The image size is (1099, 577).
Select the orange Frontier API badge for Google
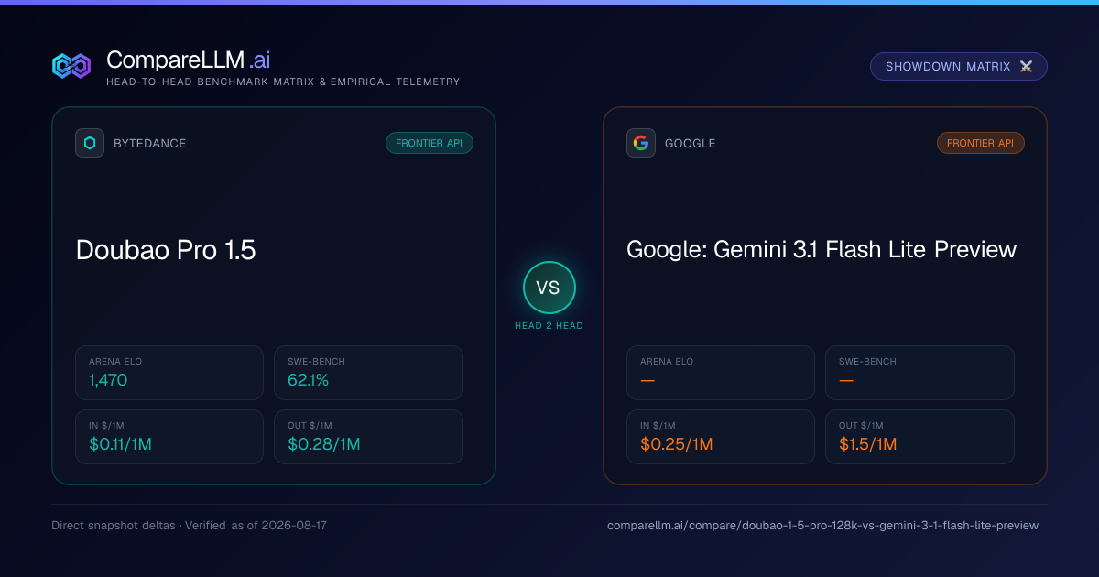click(981, 143)
